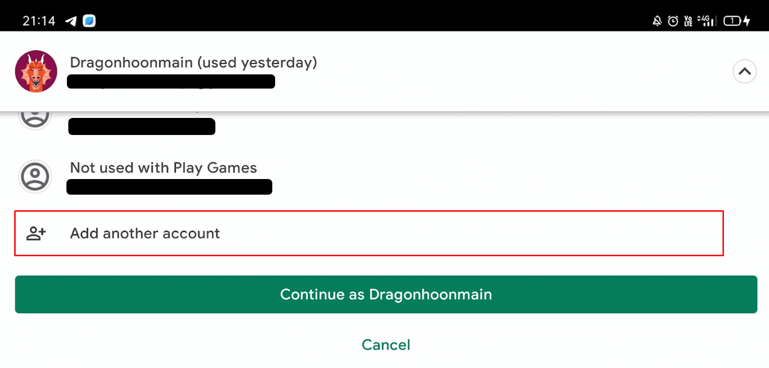The image size is (769, 368).
Task: Tap the muted bell status icon
Action: (x=657, y=21)
